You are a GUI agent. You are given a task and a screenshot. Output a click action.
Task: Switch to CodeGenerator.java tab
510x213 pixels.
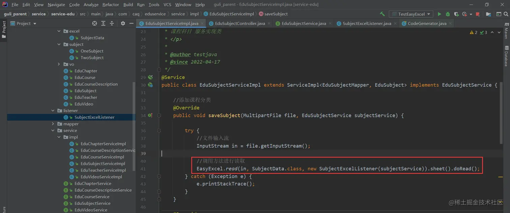(427, 23)
